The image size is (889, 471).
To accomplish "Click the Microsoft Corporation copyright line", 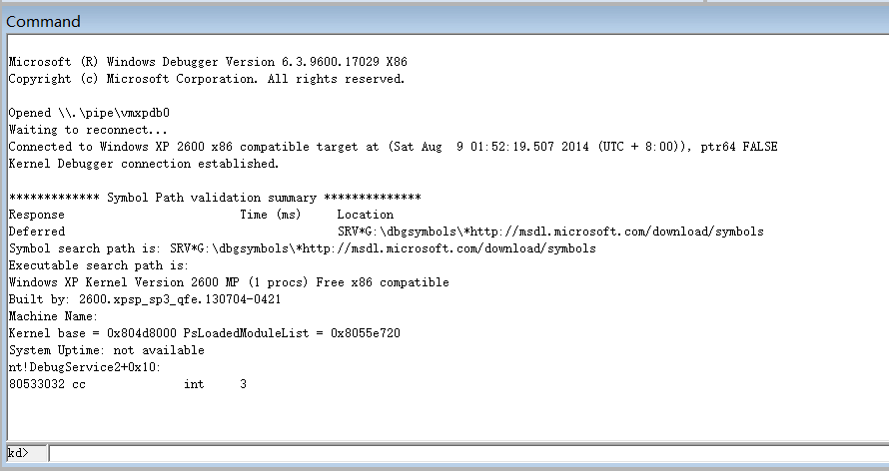I will coord(206,79).
